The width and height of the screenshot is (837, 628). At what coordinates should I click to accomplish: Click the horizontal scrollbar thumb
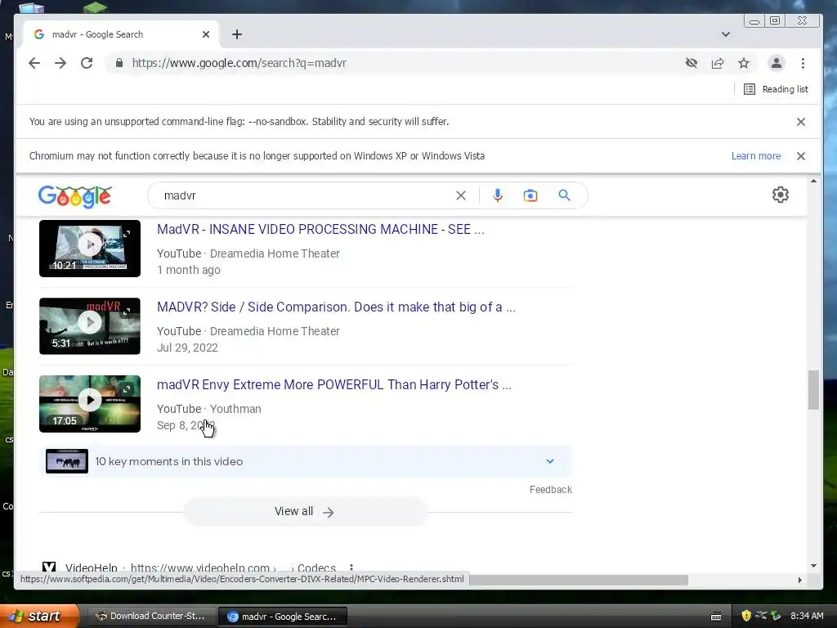click(579, 580)
